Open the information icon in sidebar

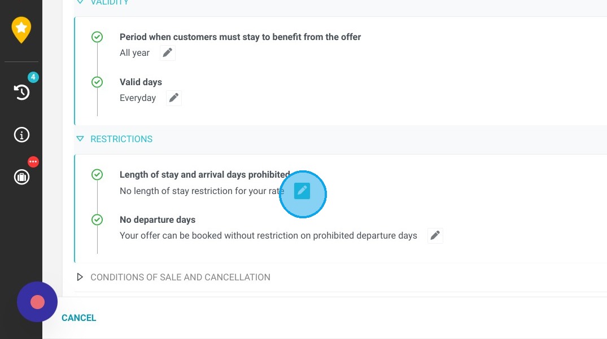(21, 135)
